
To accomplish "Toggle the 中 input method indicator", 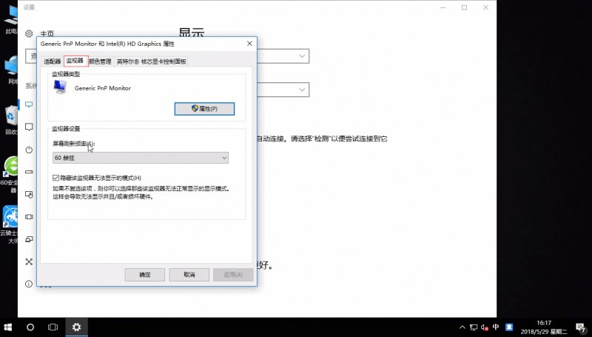I will (496, 327).
